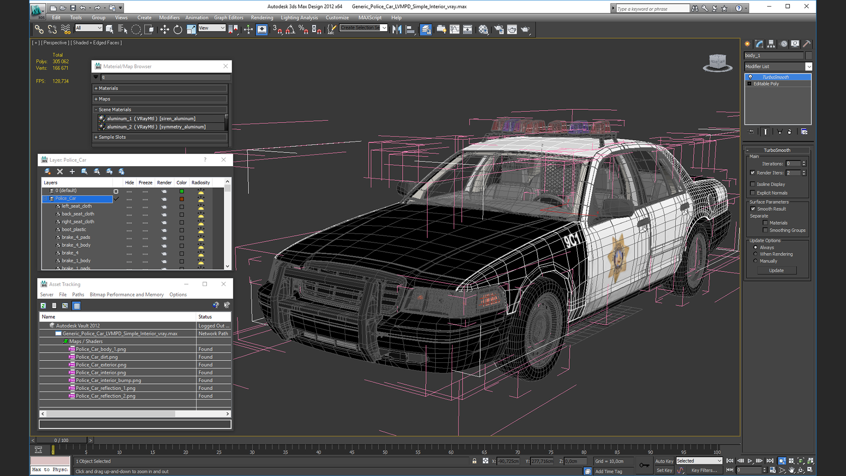
Task: Select the Select and Link tool
Action: point(39,30)
